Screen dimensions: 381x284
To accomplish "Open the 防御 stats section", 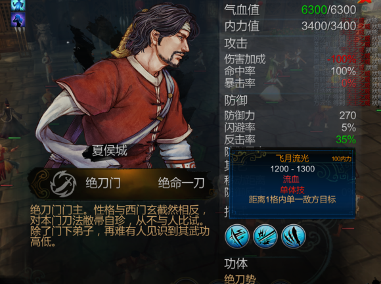I will [236, 101].
